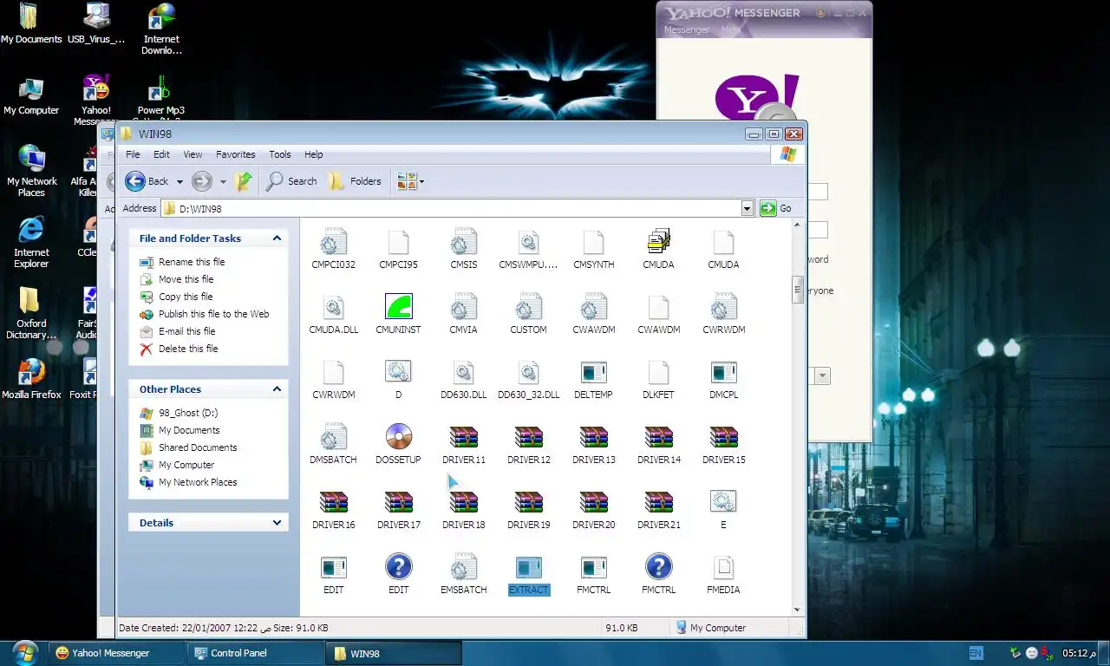Click the file list scrollbar thumb
The image size is (1110, 666).
pos(797,290)
